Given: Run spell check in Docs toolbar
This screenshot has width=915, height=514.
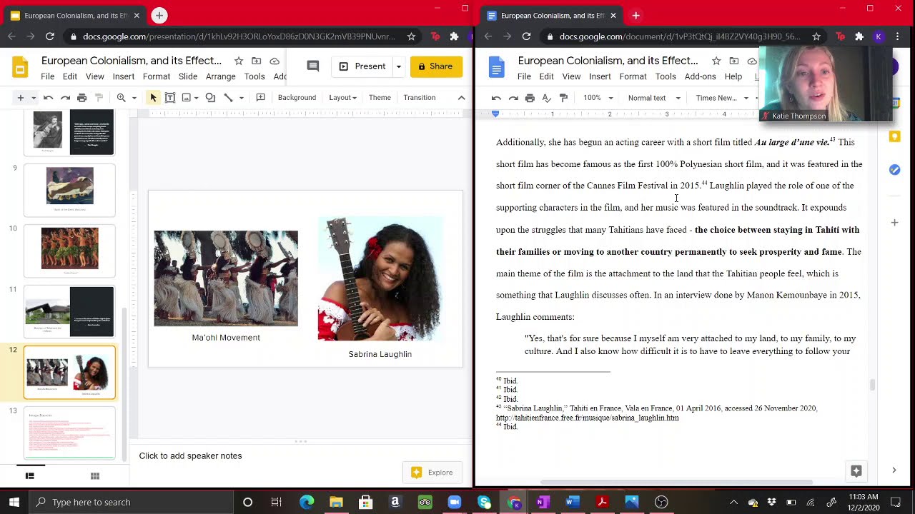Looking at the screenshot, I should 547,98.
